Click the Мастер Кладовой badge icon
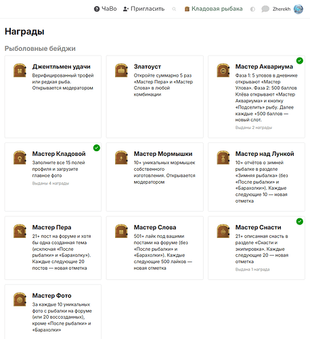The width and height of the screenshot is (310, 339). (20, 157)
